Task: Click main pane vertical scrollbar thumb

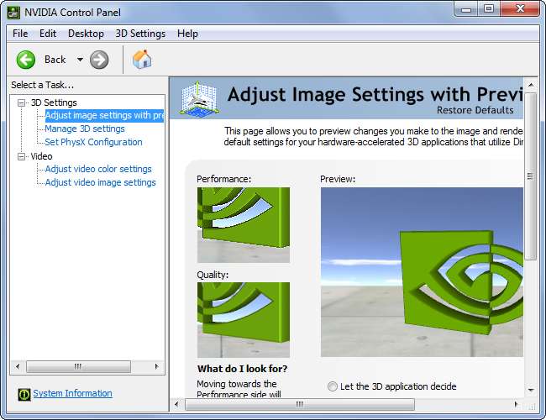Action: [x=531, y=176]
